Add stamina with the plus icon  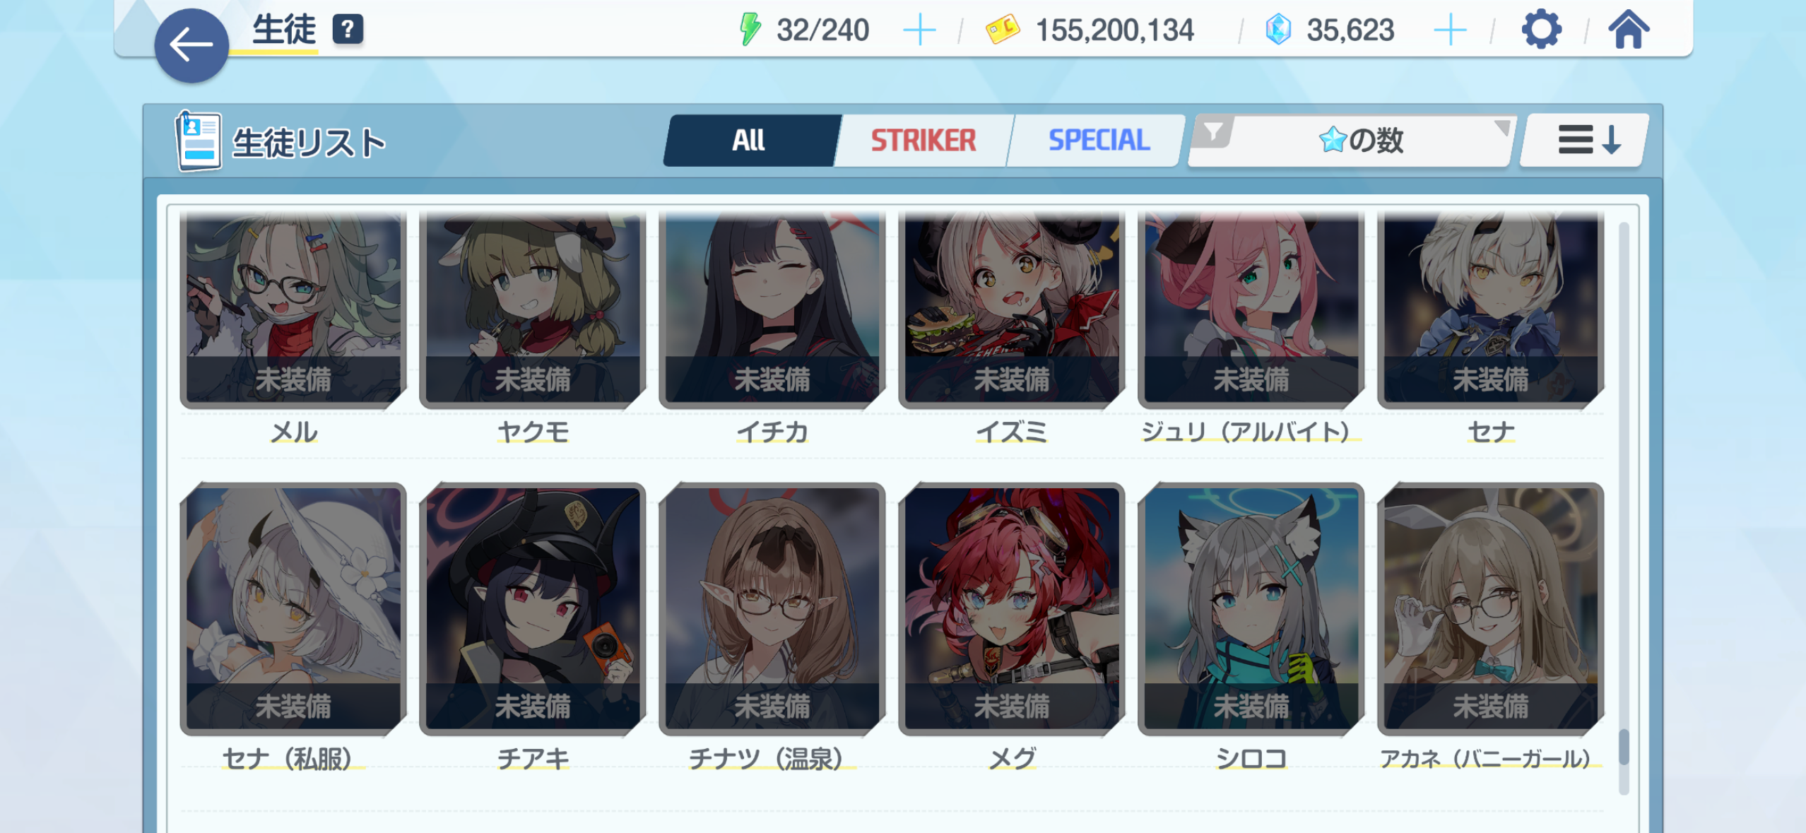[x=919, y=30]
